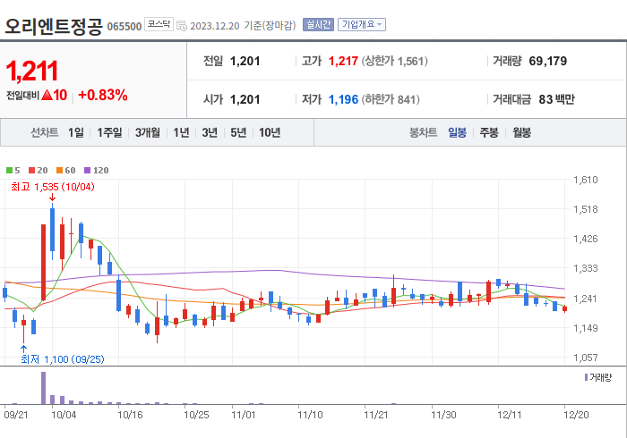Click the 하한가 841 text
The height and width of the screenshot is (438, 627).
[391, 99]
